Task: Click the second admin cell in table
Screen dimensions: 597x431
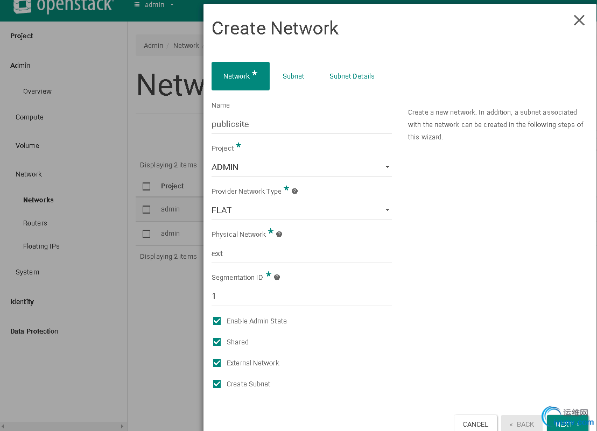Action: (170, 234)
